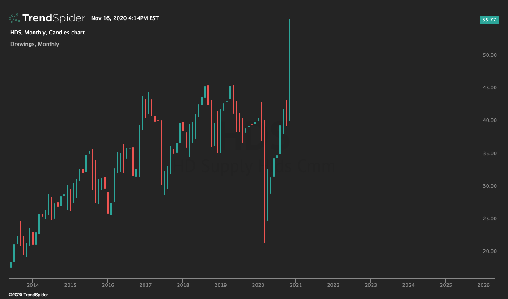Image resolution: width=508 pixels, height=299 pixels.
Task: Click the 'HDS, Monthly, Candles chart' title
Action: pyautogui.click(x=47, y=32)
